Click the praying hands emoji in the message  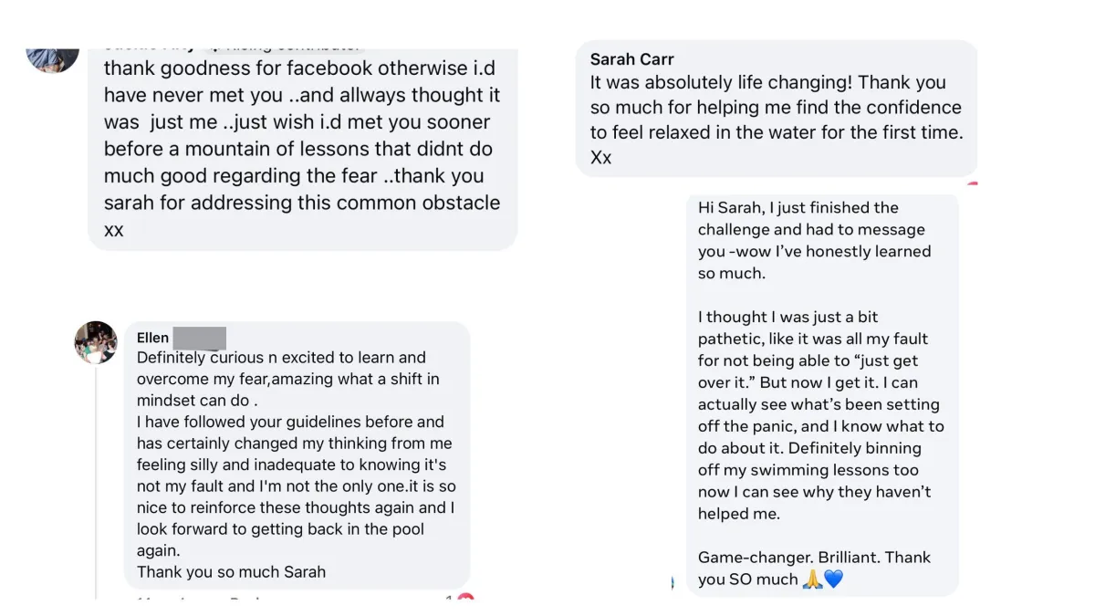(811, 579)
